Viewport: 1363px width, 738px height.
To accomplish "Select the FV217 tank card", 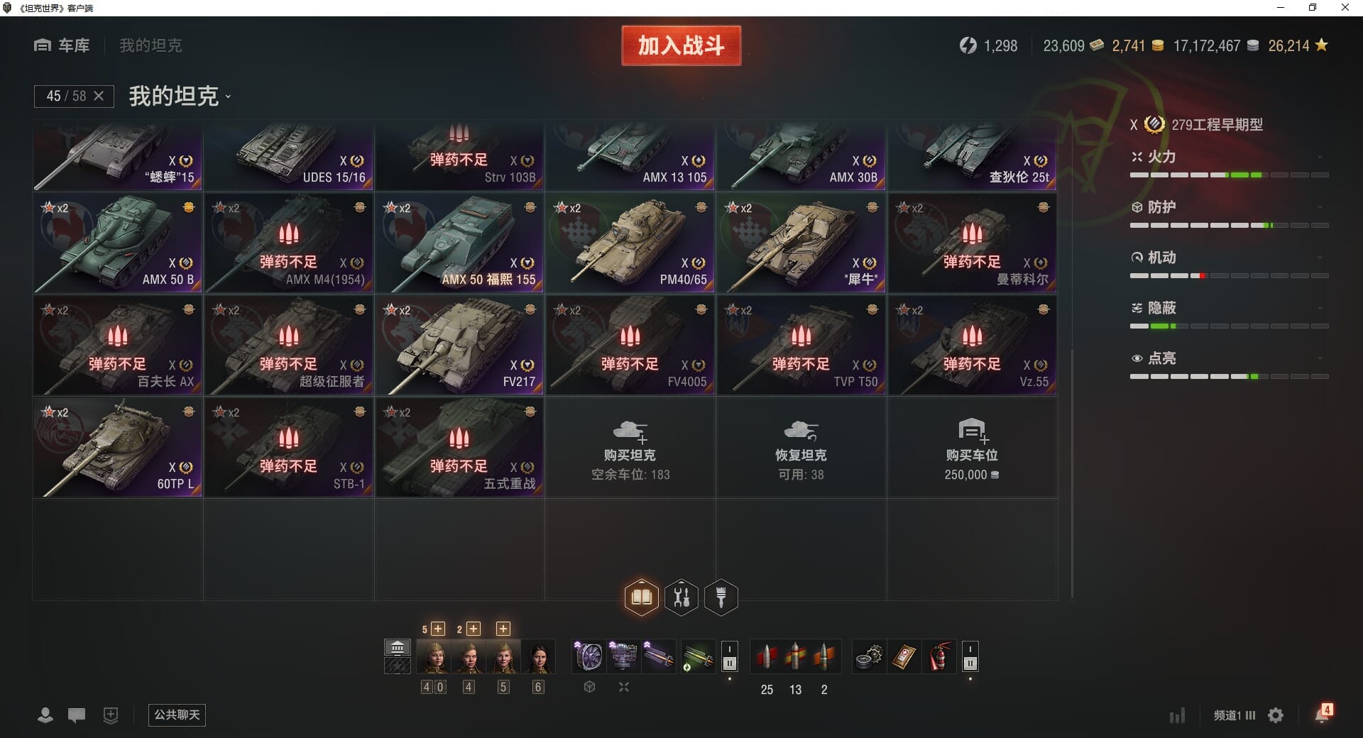I will pos(459,346).
